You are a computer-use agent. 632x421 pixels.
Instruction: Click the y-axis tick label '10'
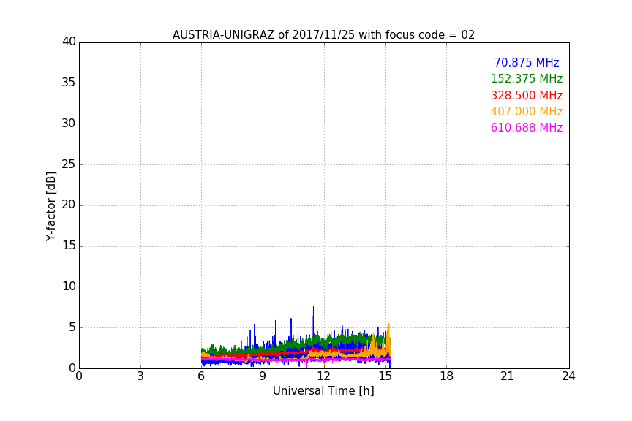click(69, 287)
